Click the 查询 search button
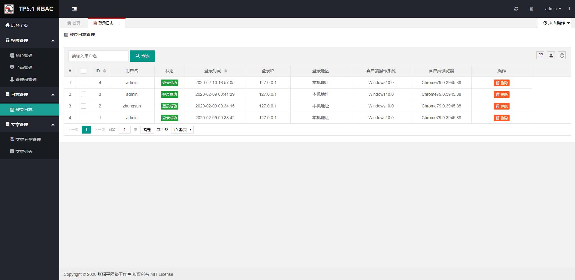The image size is (575, 280). pyautogui.click(x=142, y=56)
